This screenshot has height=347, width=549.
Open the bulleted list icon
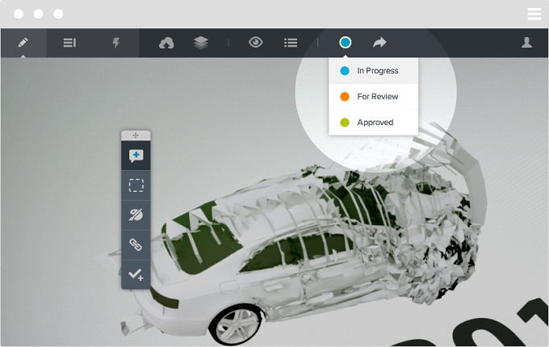291,43
